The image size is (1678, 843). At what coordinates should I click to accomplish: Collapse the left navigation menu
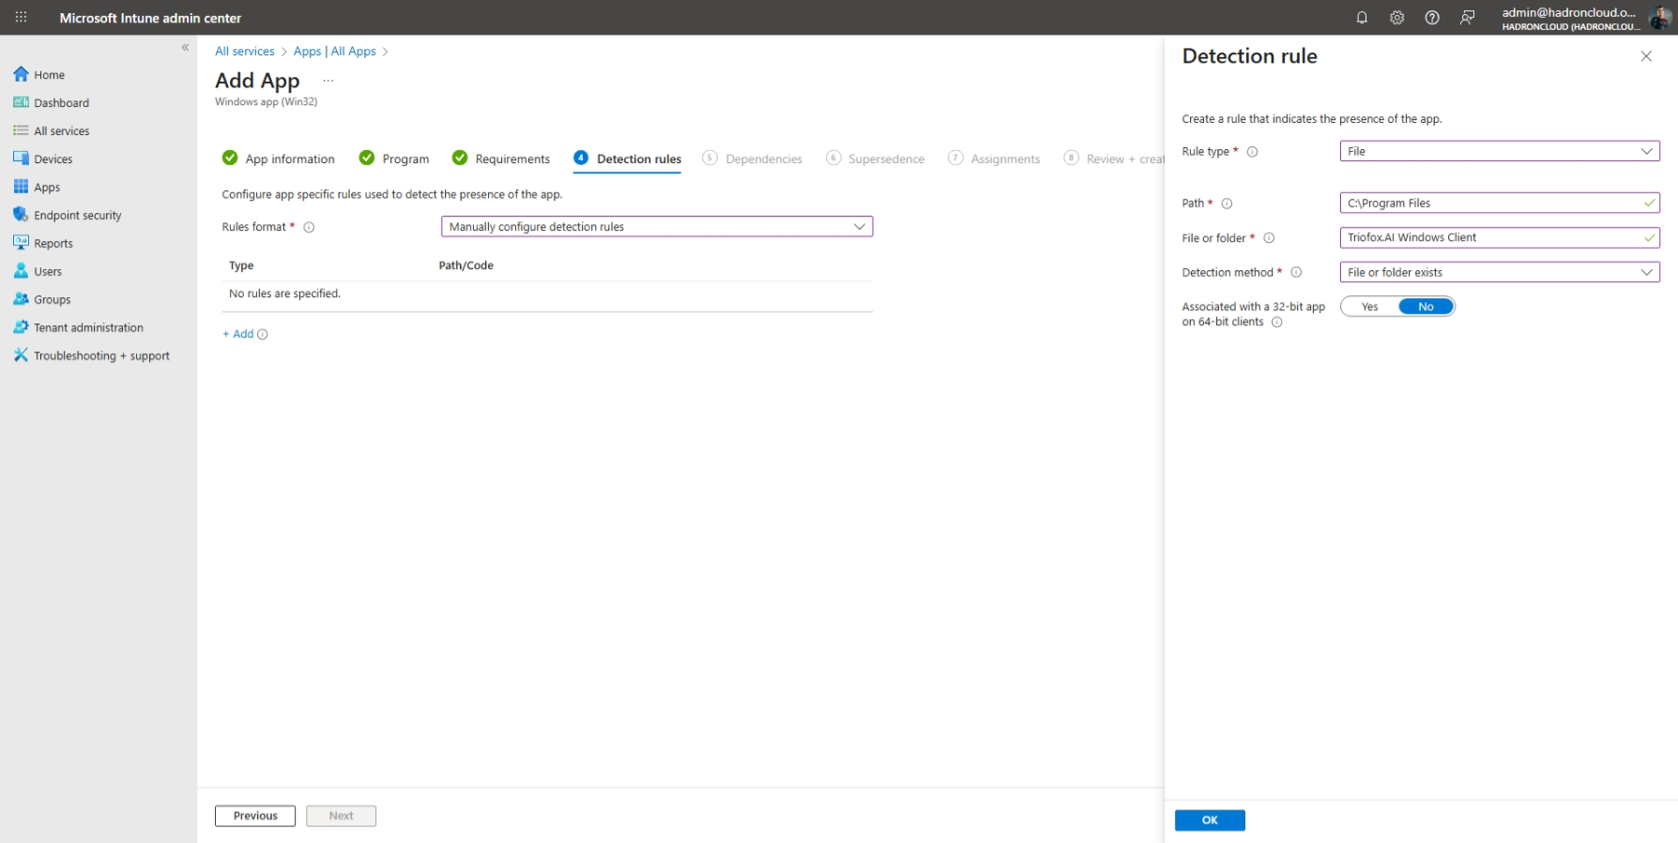pos(185,47)
